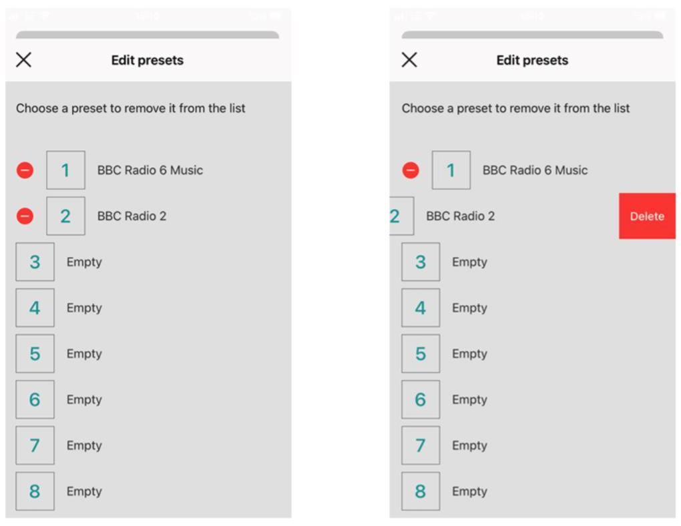Image resolution: width=681 pixels, height=526 pixels.
Task: Select preset box 1 in the right screen
Action: point(451,170)
